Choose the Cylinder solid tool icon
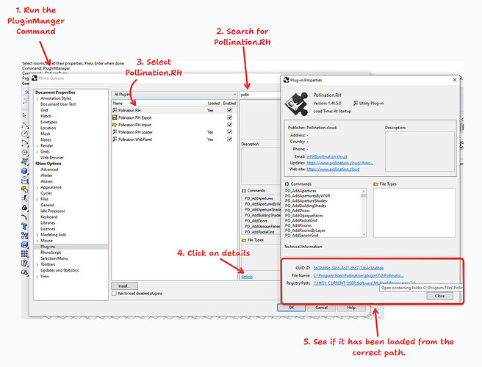This screenshot has width=482, height=367. (x=24, y=181)
